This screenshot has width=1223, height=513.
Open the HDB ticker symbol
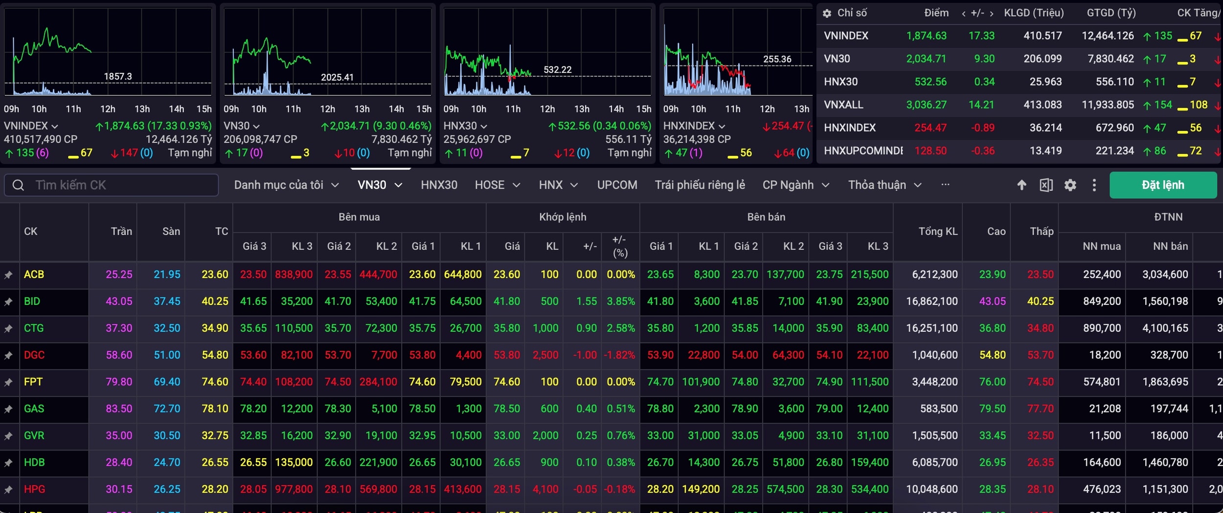pyautogui.click(x=34, y=462)
